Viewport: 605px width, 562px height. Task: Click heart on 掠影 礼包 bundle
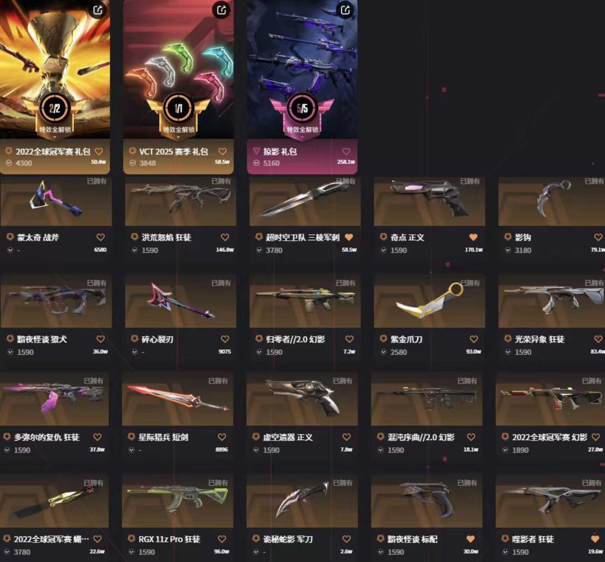[346, 152]
